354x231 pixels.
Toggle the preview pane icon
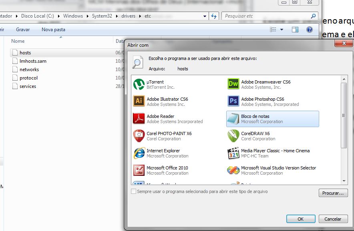(295, 30)
